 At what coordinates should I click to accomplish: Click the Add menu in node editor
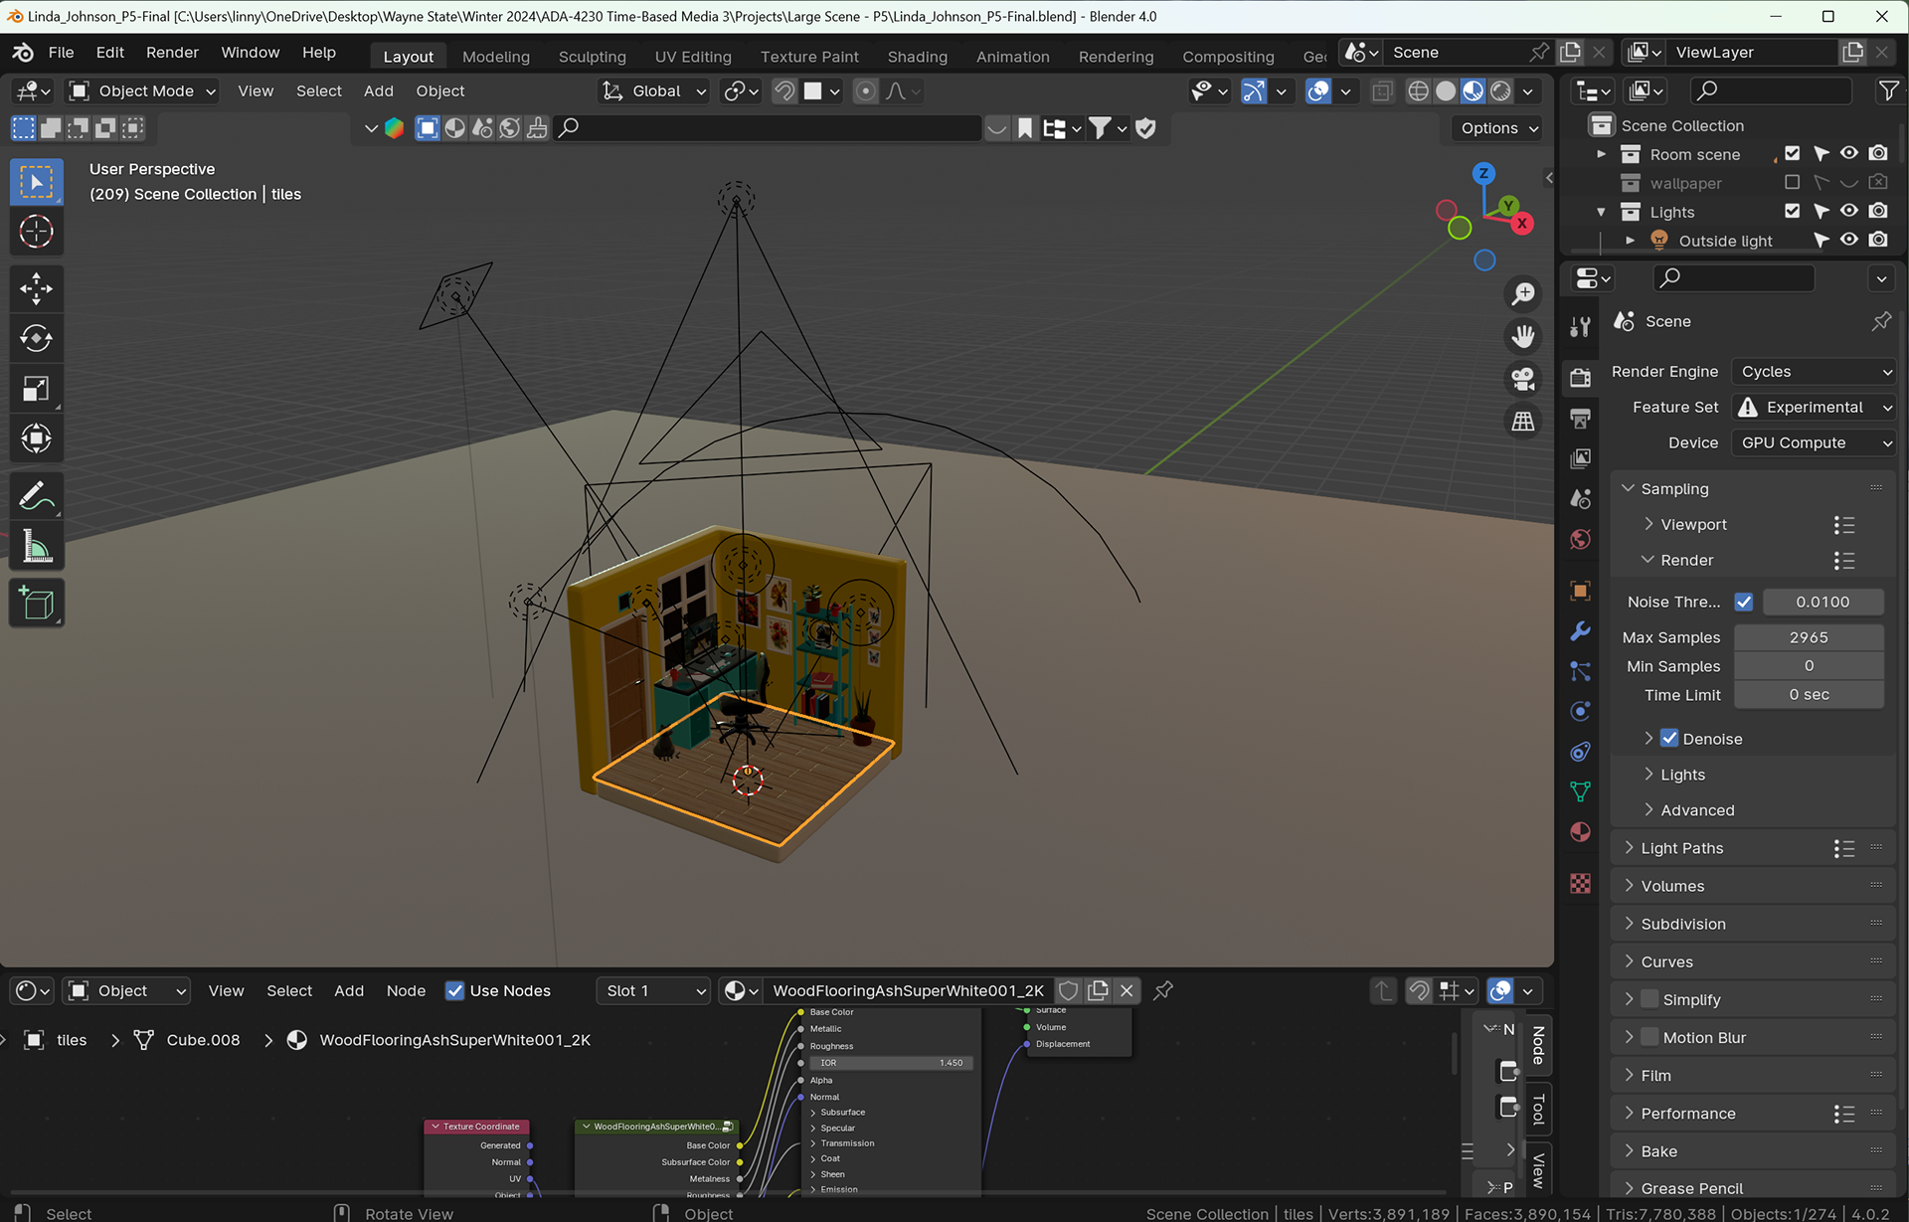(348, 990)
